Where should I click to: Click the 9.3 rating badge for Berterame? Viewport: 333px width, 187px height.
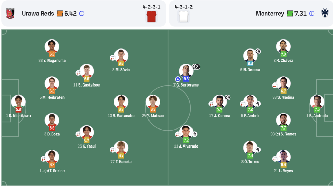186,79
